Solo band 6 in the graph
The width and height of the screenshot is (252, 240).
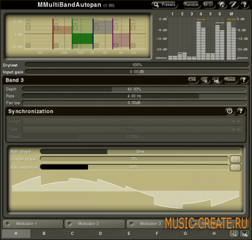(x=133, y=27)
